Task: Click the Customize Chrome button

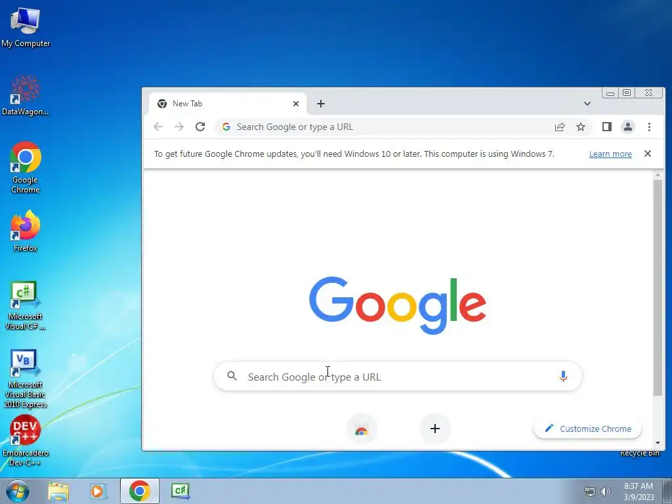Action: (x=587, y=429)
